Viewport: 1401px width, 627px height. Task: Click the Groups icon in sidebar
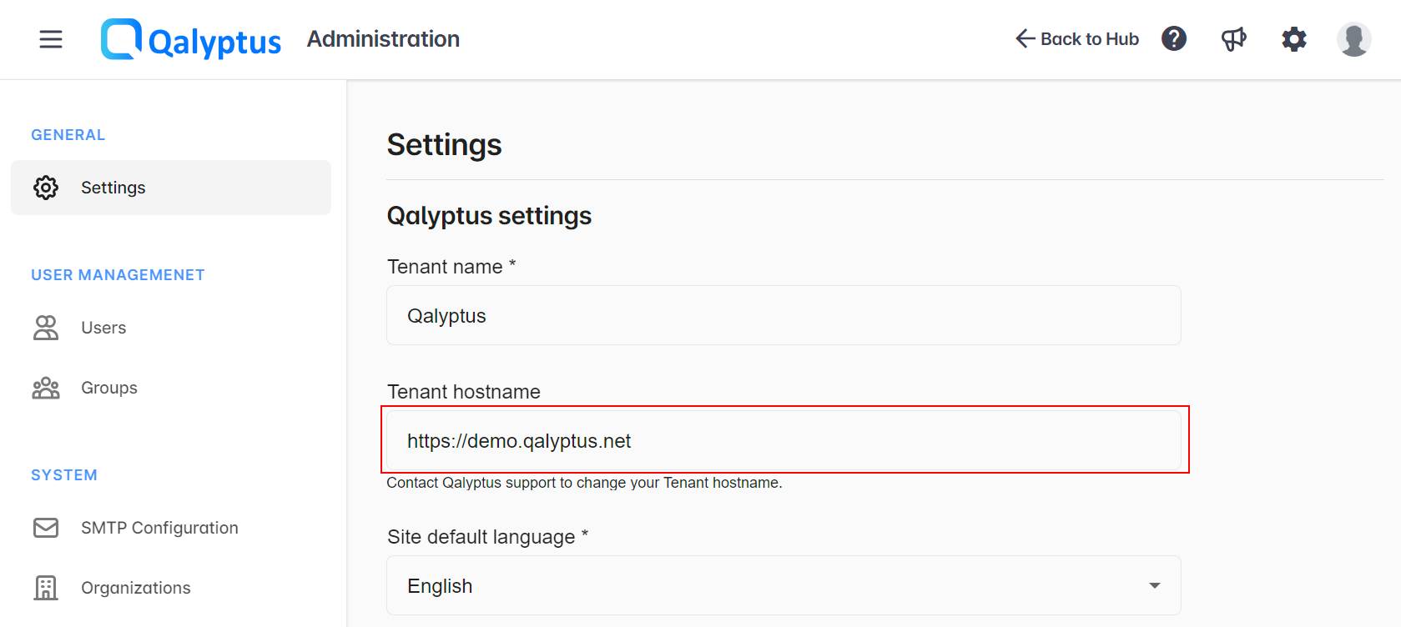(46, 388)
